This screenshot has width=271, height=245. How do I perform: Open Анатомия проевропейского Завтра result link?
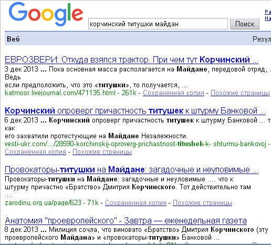click(x=126, y=221)
